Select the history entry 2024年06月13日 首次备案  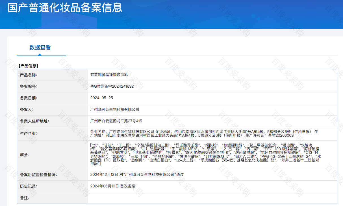tap(113, 186)
